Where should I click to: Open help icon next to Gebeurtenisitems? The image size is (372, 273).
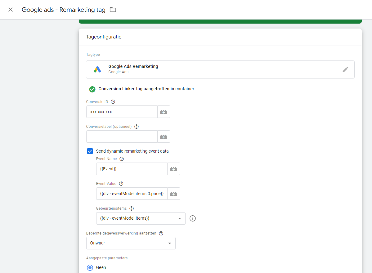coord(132,208)
